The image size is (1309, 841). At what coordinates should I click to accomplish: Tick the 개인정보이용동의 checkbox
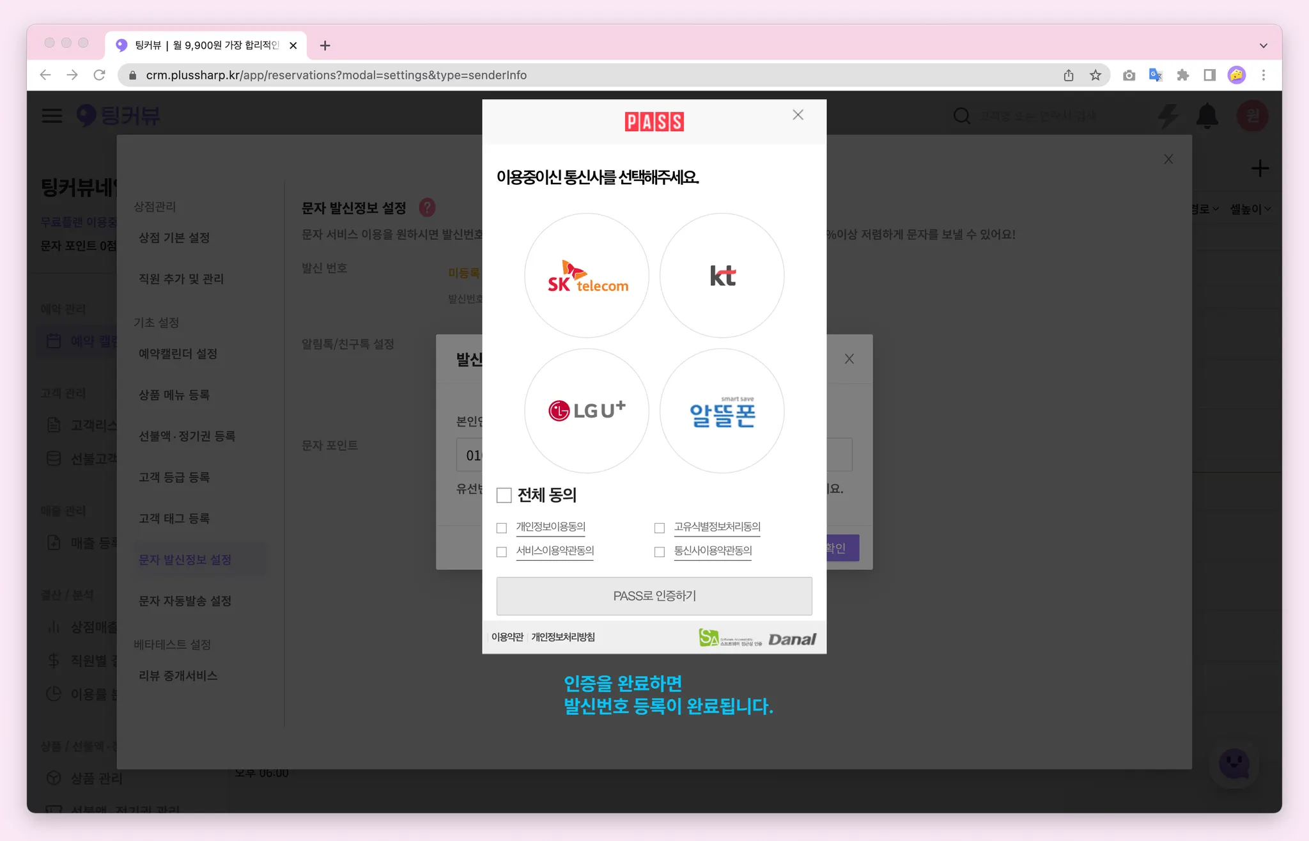click(x=502, y=528)
